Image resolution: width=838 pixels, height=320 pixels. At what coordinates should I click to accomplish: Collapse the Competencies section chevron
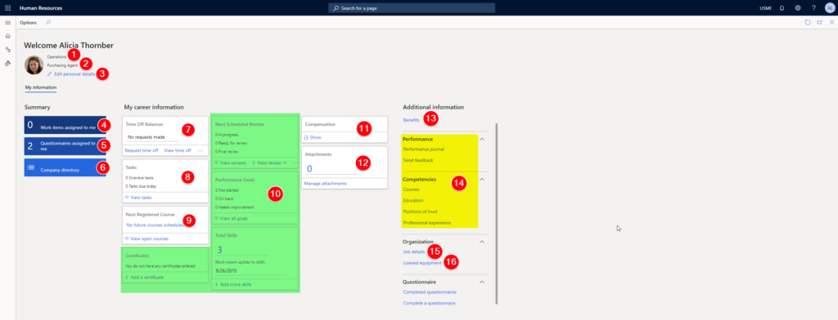click(482, 180)
